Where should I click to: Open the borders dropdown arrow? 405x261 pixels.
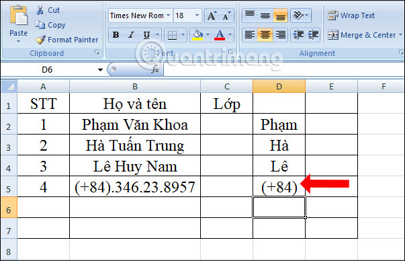tap(183, 35)
